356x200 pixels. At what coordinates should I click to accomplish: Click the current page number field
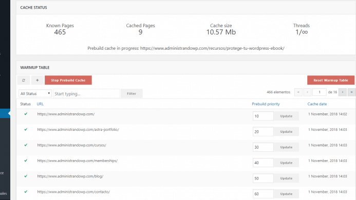tap(319, 92)
